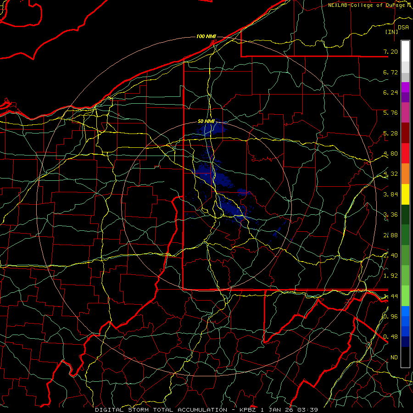Select the 4.80 legend value
This screenshot has height=413, width=413.
(x=391, y=154)
